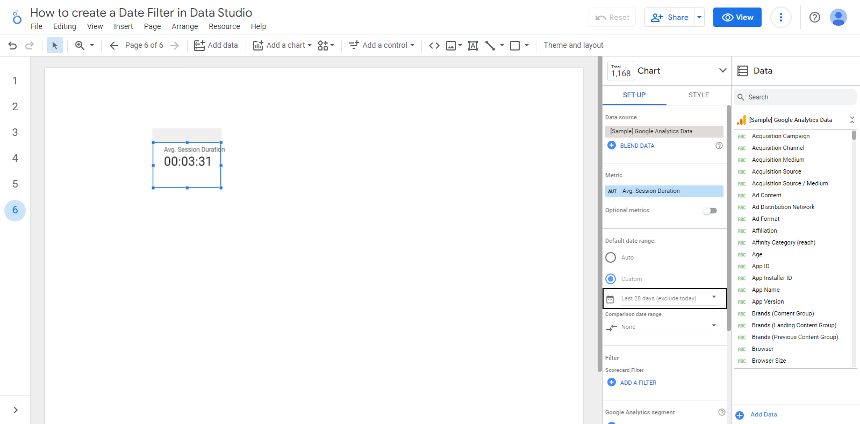Switch to the SET-UP tab
Image resolution: width=860 pixels, height=424 pixels.
[634, 95]
